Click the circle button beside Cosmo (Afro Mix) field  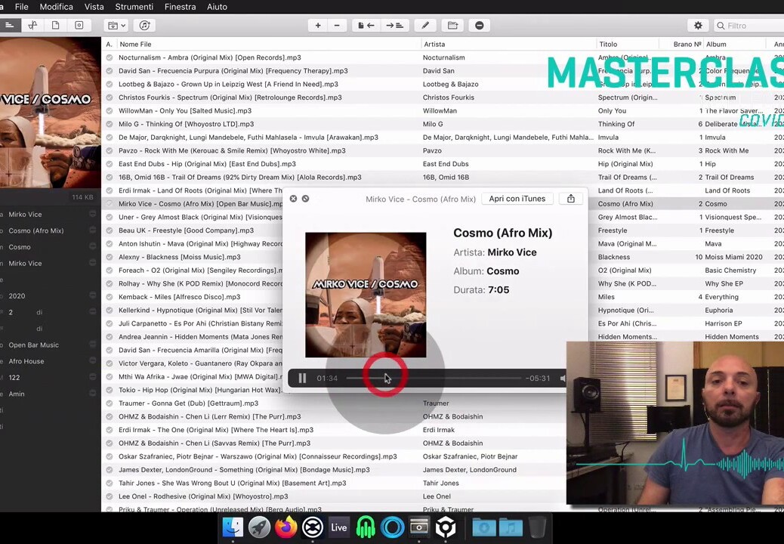tap(92, 230)
